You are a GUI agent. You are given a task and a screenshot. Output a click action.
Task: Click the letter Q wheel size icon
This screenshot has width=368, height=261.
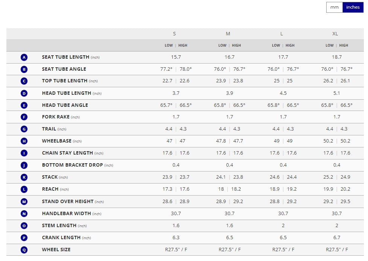tap(24, 250)
